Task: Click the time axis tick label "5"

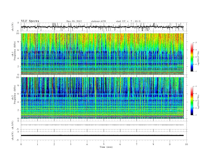Action: point(104,144)
